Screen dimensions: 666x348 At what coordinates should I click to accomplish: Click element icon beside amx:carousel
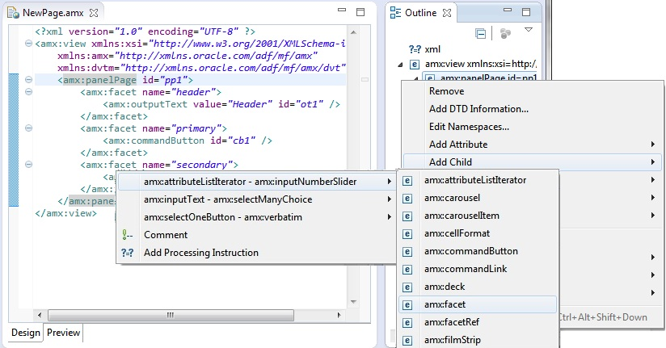(407, 198)
